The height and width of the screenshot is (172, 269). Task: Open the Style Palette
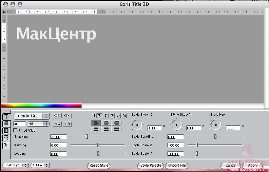tap(151, 166)
